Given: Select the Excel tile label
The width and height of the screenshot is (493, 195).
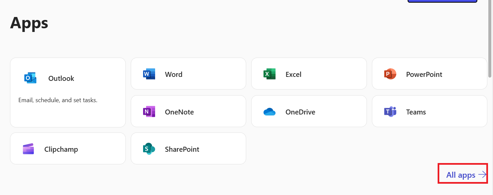Looking at the screenshot, I should 293,74.
